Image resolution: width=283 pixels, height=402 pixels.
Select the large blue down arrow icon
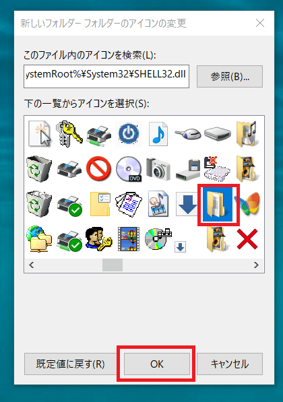coord(187,204)
